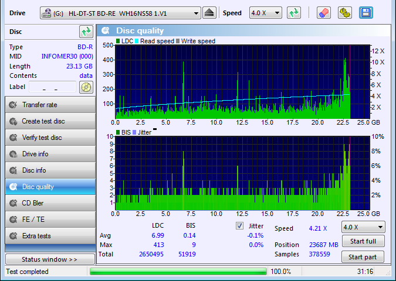
Task: Click the MID value INFOMER30 (000)
Action: [67, 56]
